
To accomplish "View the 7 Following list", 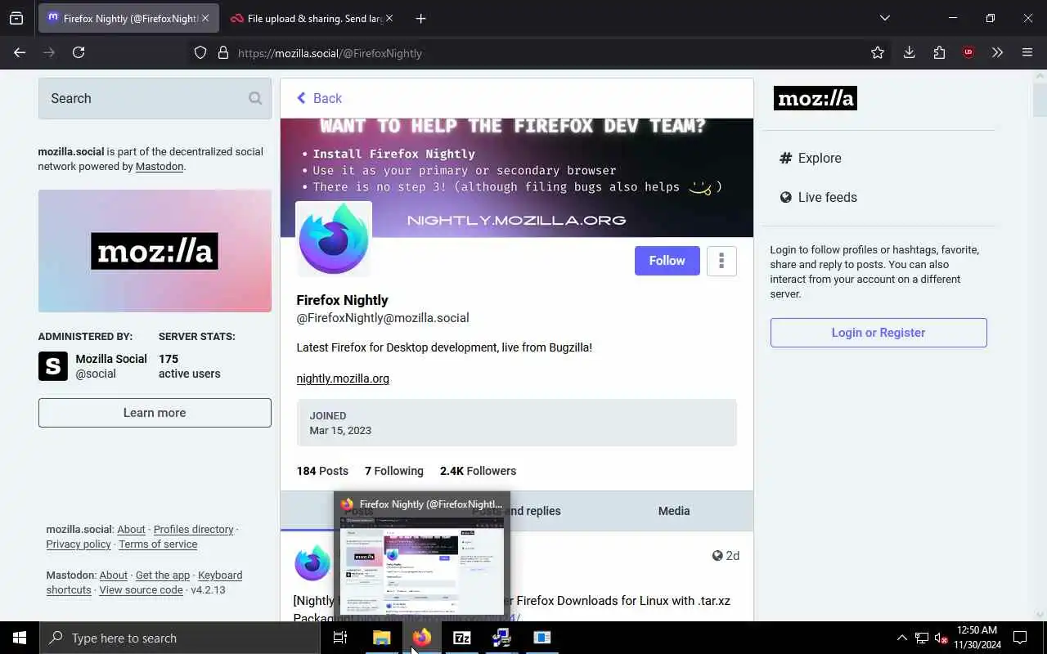I will click(x=394, y=471).
